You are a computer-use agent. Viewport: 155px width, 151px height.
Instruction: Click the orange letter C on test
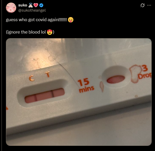tap(32, 78)
